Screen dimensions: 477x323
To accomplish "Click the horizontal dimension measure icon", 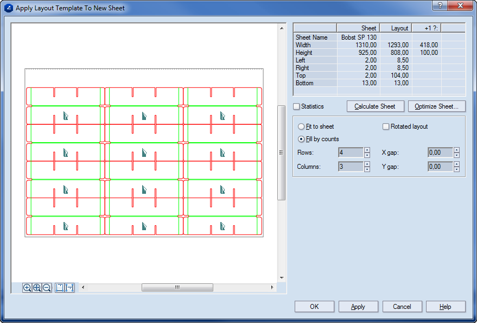I will 69,288.
